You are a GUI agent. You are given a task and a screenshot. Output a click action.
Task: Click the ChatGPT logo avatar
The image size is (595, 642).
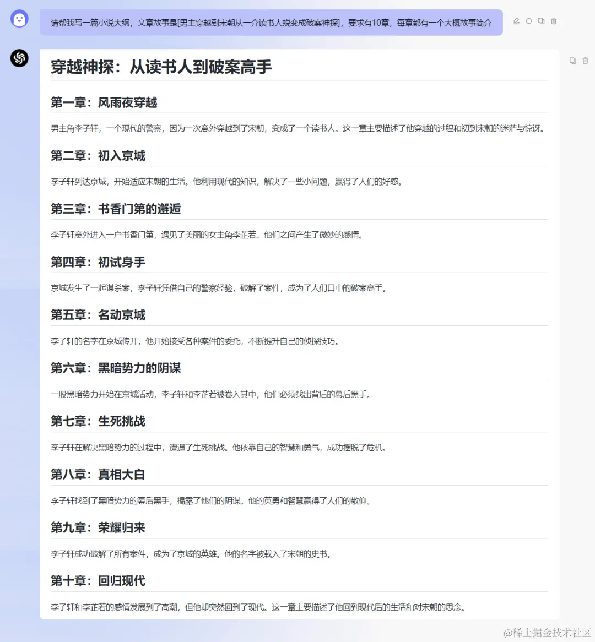[x=19, y=58]
